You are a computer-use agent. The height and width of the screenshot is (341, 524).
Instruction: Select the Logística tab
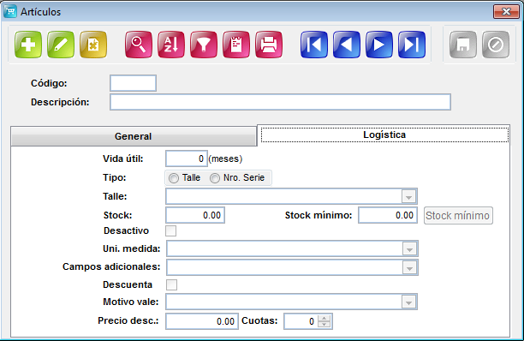pos(384,135)
